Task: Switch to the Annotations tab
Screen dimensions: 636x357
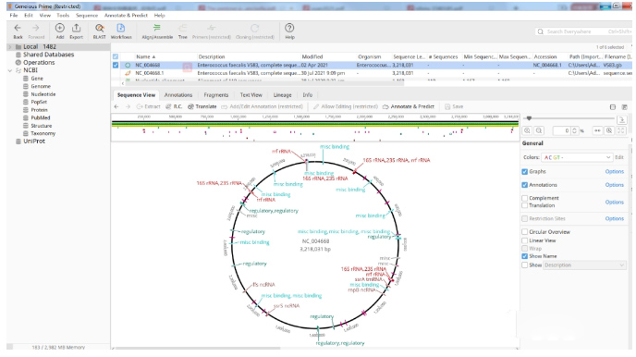Action: click(x=178, y=95)
